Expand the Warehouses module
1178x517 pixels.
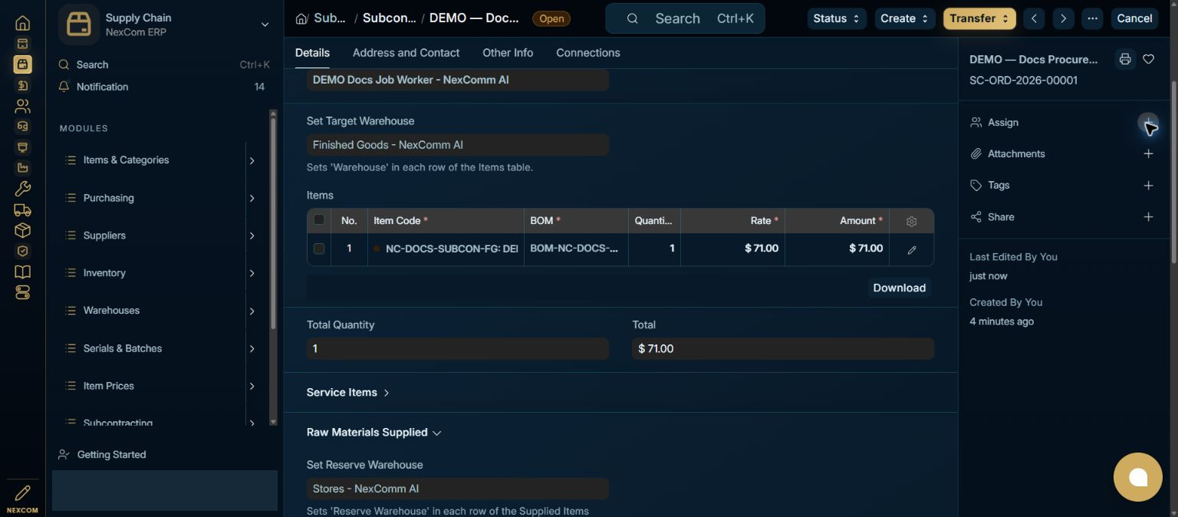tap(252, 311)
